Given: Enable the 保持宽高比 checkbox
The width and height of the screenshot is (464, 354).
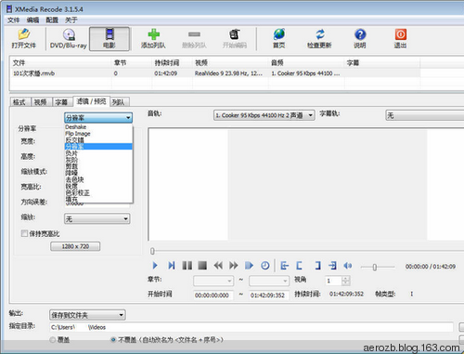Looking at the screenshot, I should point(24,233).
